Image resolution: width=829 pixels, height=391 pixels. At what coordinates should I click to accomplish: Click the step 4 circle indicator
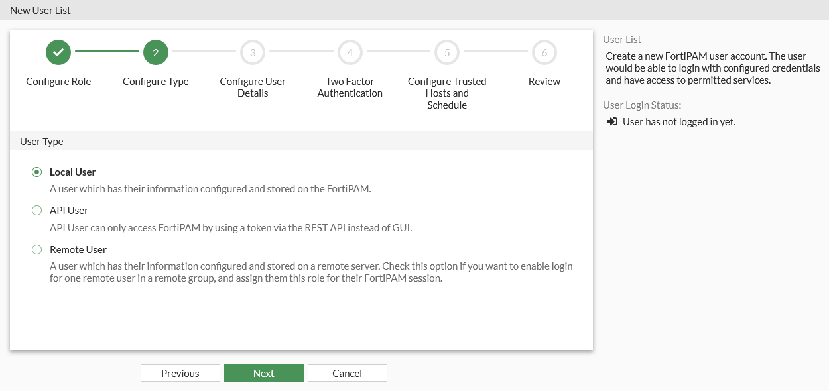(x=350, y=52)
